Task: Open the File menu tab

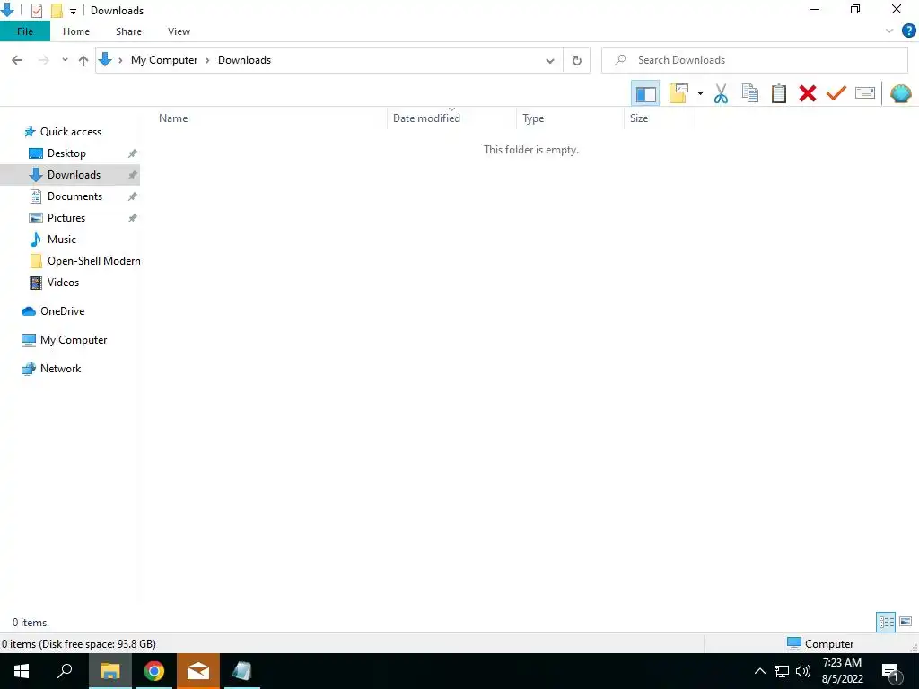Action: coord(25,31)
